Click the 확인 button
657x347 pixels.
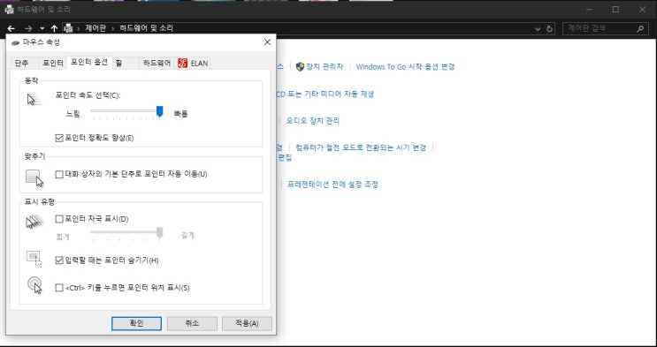(136, 323)
